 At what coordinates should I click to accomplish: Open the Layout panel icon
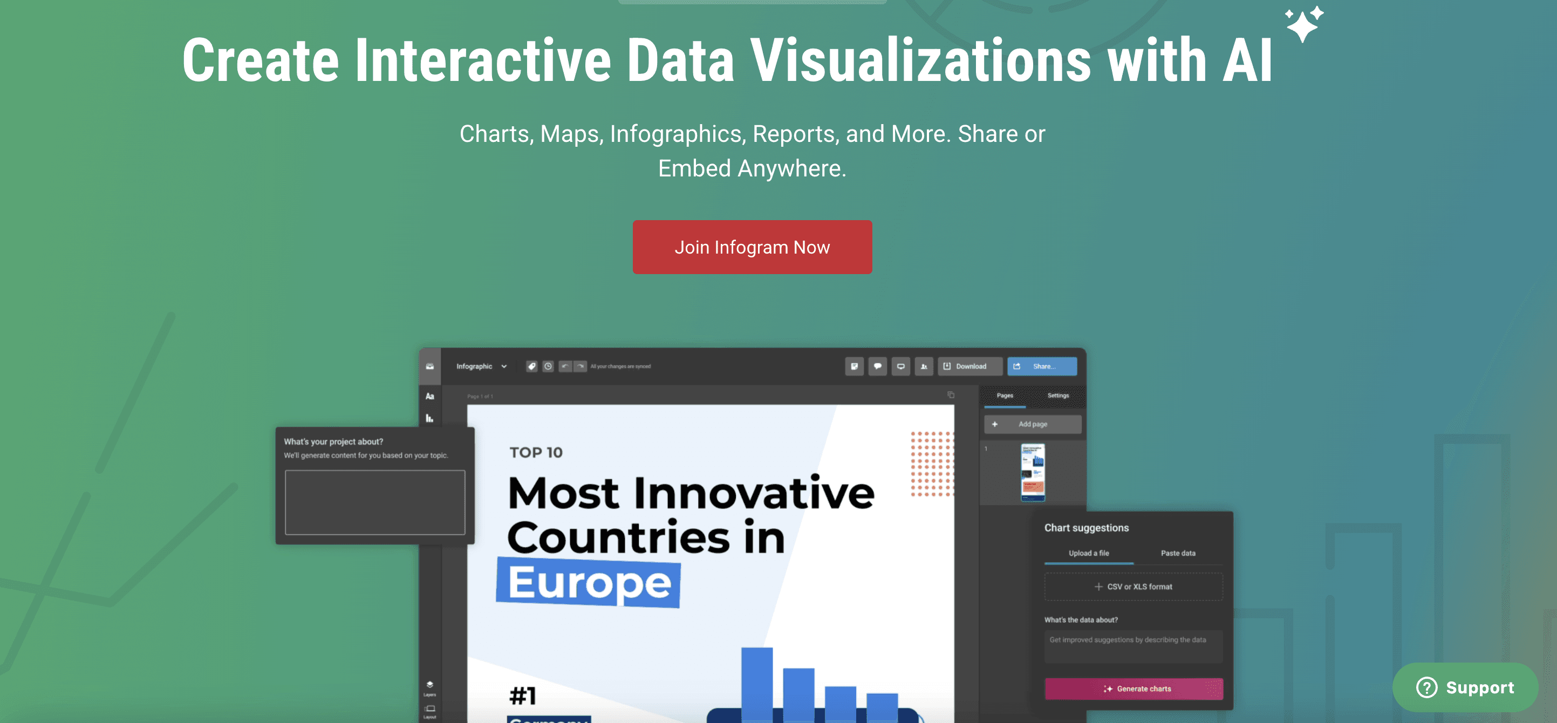[x=430, y=712]
